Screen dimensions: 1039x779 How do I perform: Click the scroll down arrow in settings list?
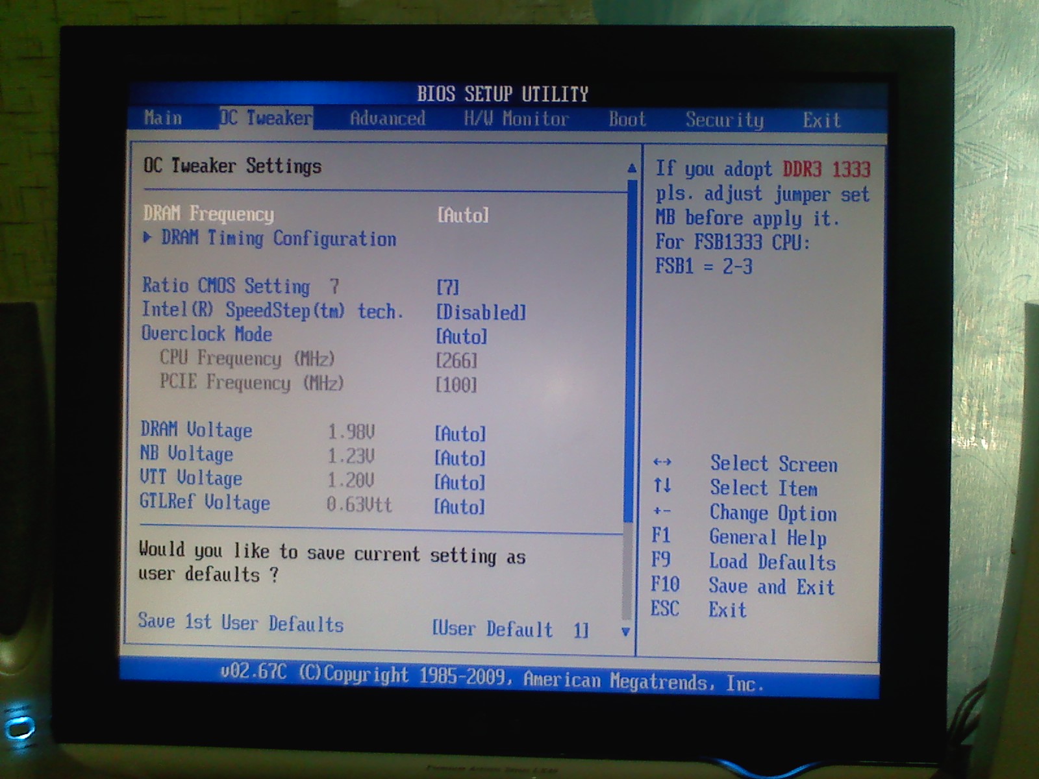click(625, 632)
